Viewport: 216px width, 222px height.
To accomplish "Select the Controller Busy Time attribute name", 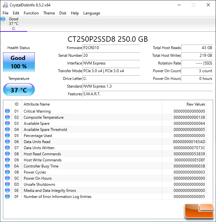I will [x=41, y=166].
